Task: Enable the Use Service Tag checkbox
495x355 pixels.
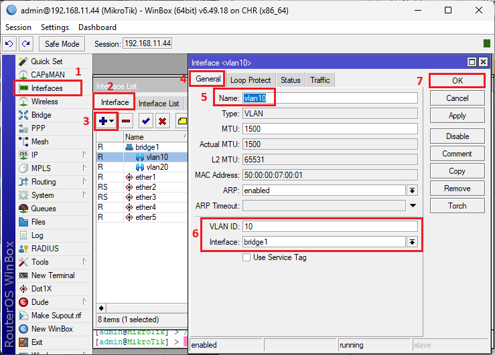Action: pyautogui.click(x=246, y=257)
